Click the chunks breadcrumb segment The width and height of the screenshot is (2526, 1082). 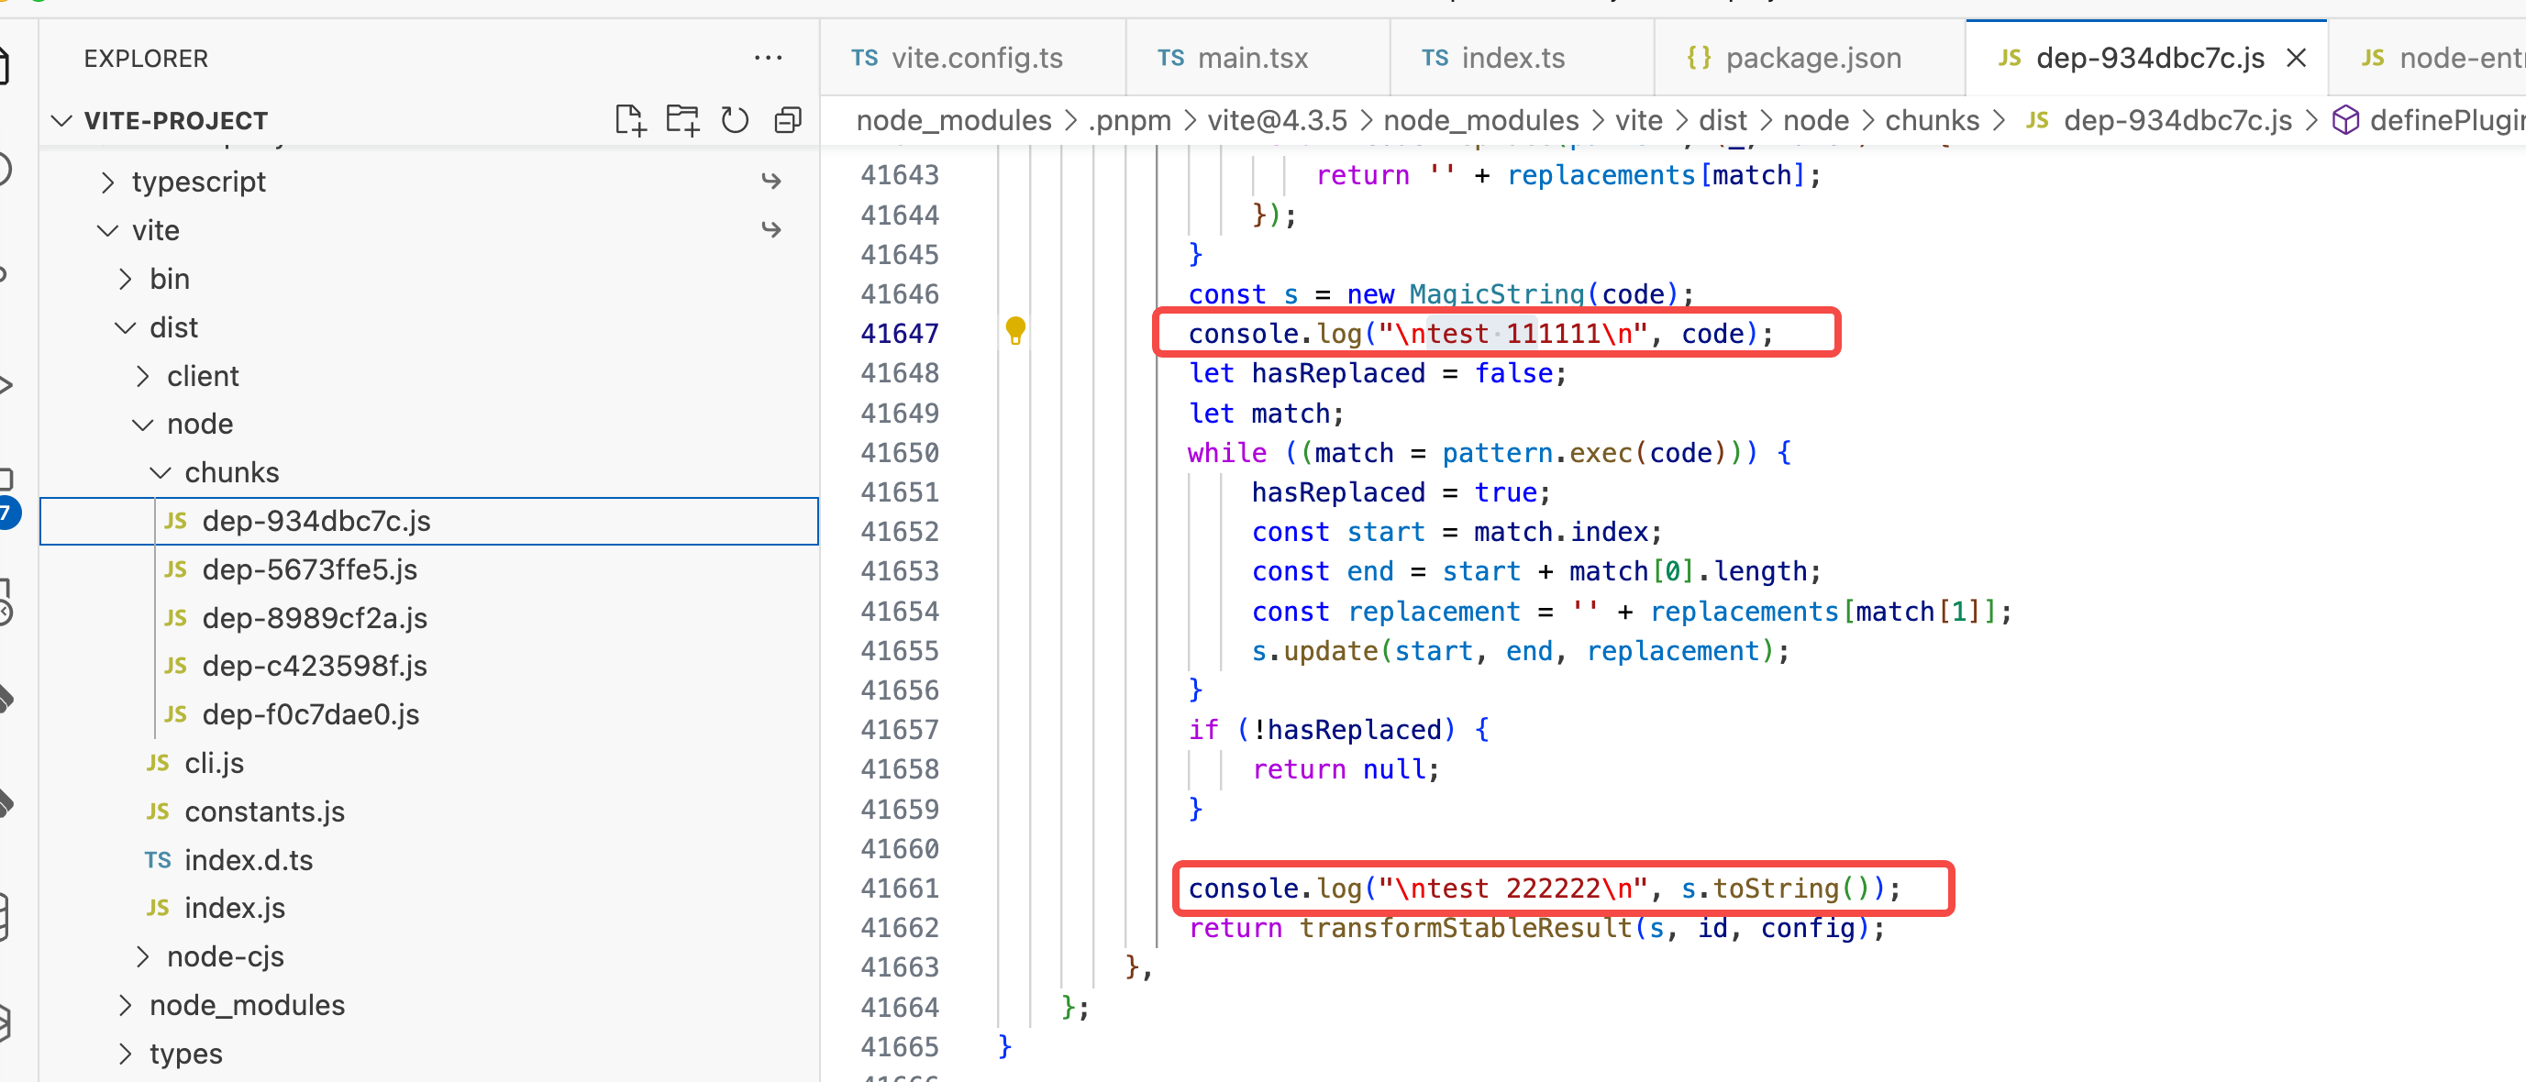(x=1931, y=120)
